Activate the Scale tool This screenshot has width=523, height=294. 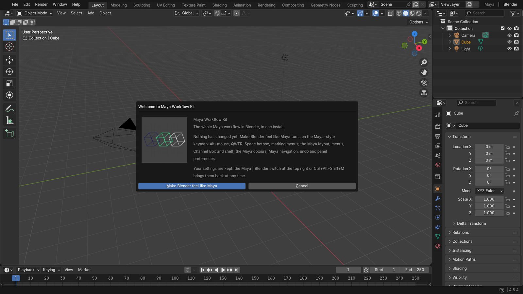[9, 83]
